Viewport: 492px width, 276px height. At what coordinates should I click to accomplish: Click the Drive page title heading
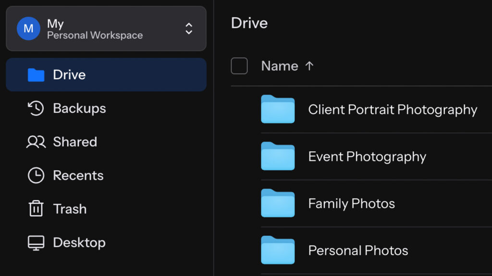(249, 23)
